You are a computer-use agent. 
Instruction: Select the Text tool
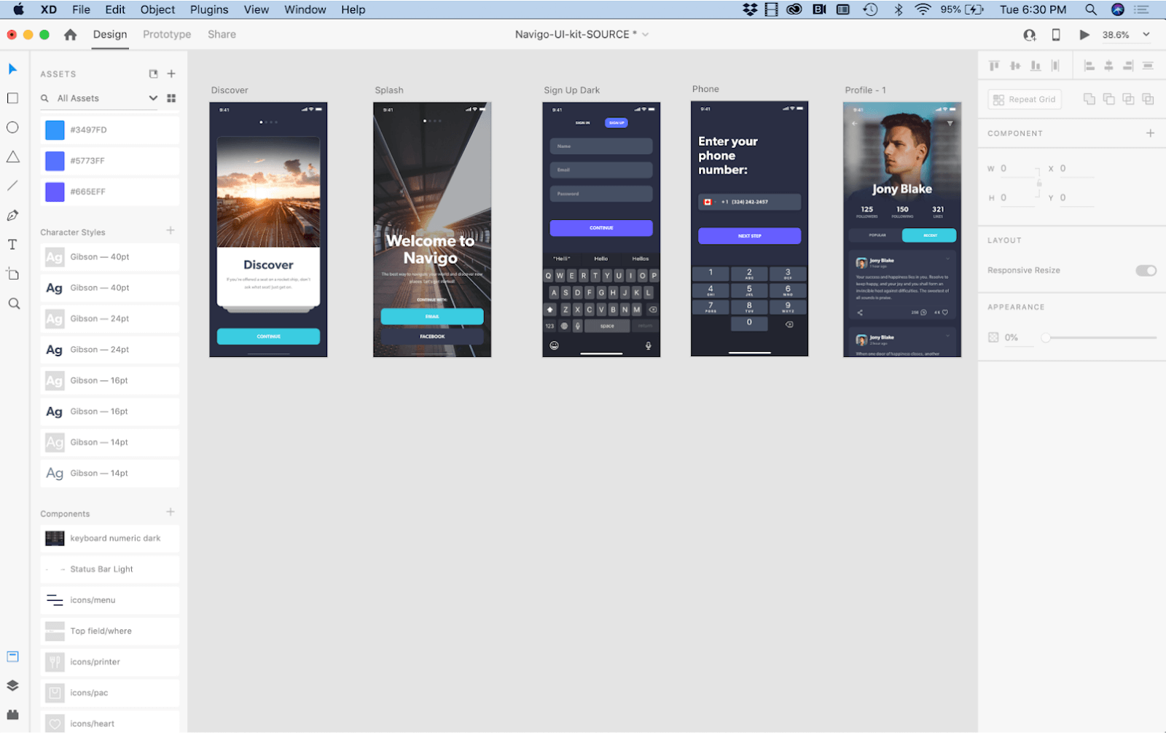12,245
